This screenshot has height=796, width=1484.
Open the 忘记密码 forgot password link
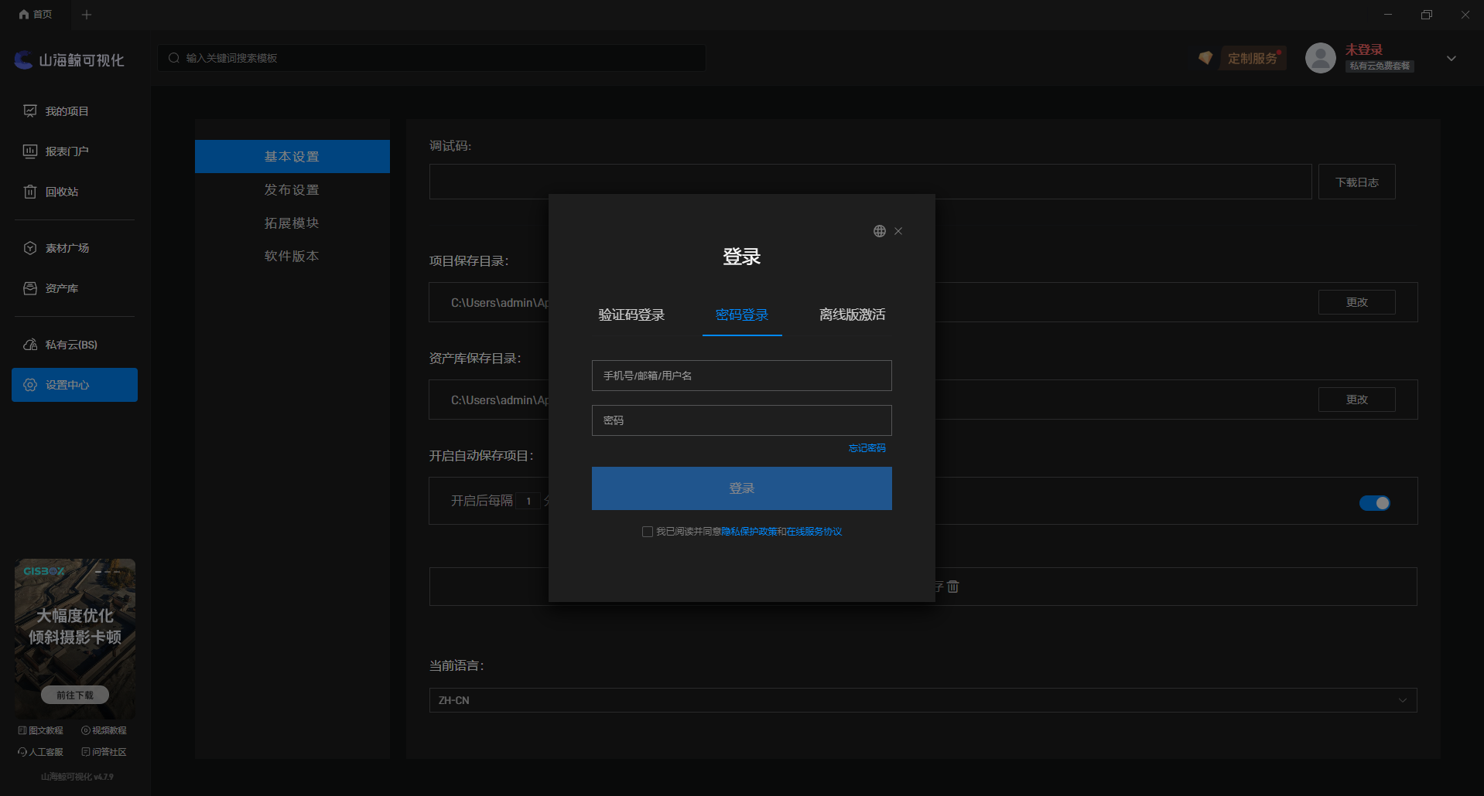click(x=867, y=448)
